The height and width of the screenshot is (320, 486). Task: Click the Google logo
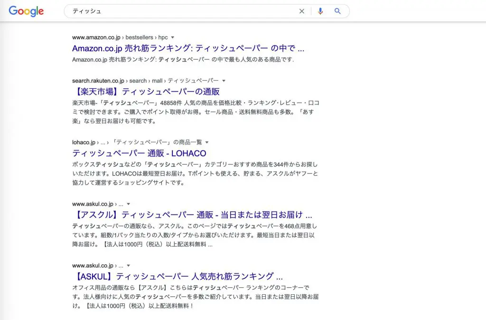click(26, 11)
